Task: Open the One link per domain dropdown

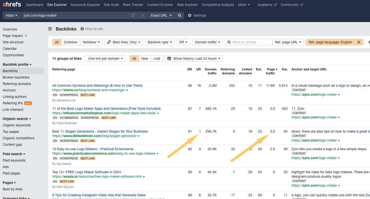Action: point(105,59)
